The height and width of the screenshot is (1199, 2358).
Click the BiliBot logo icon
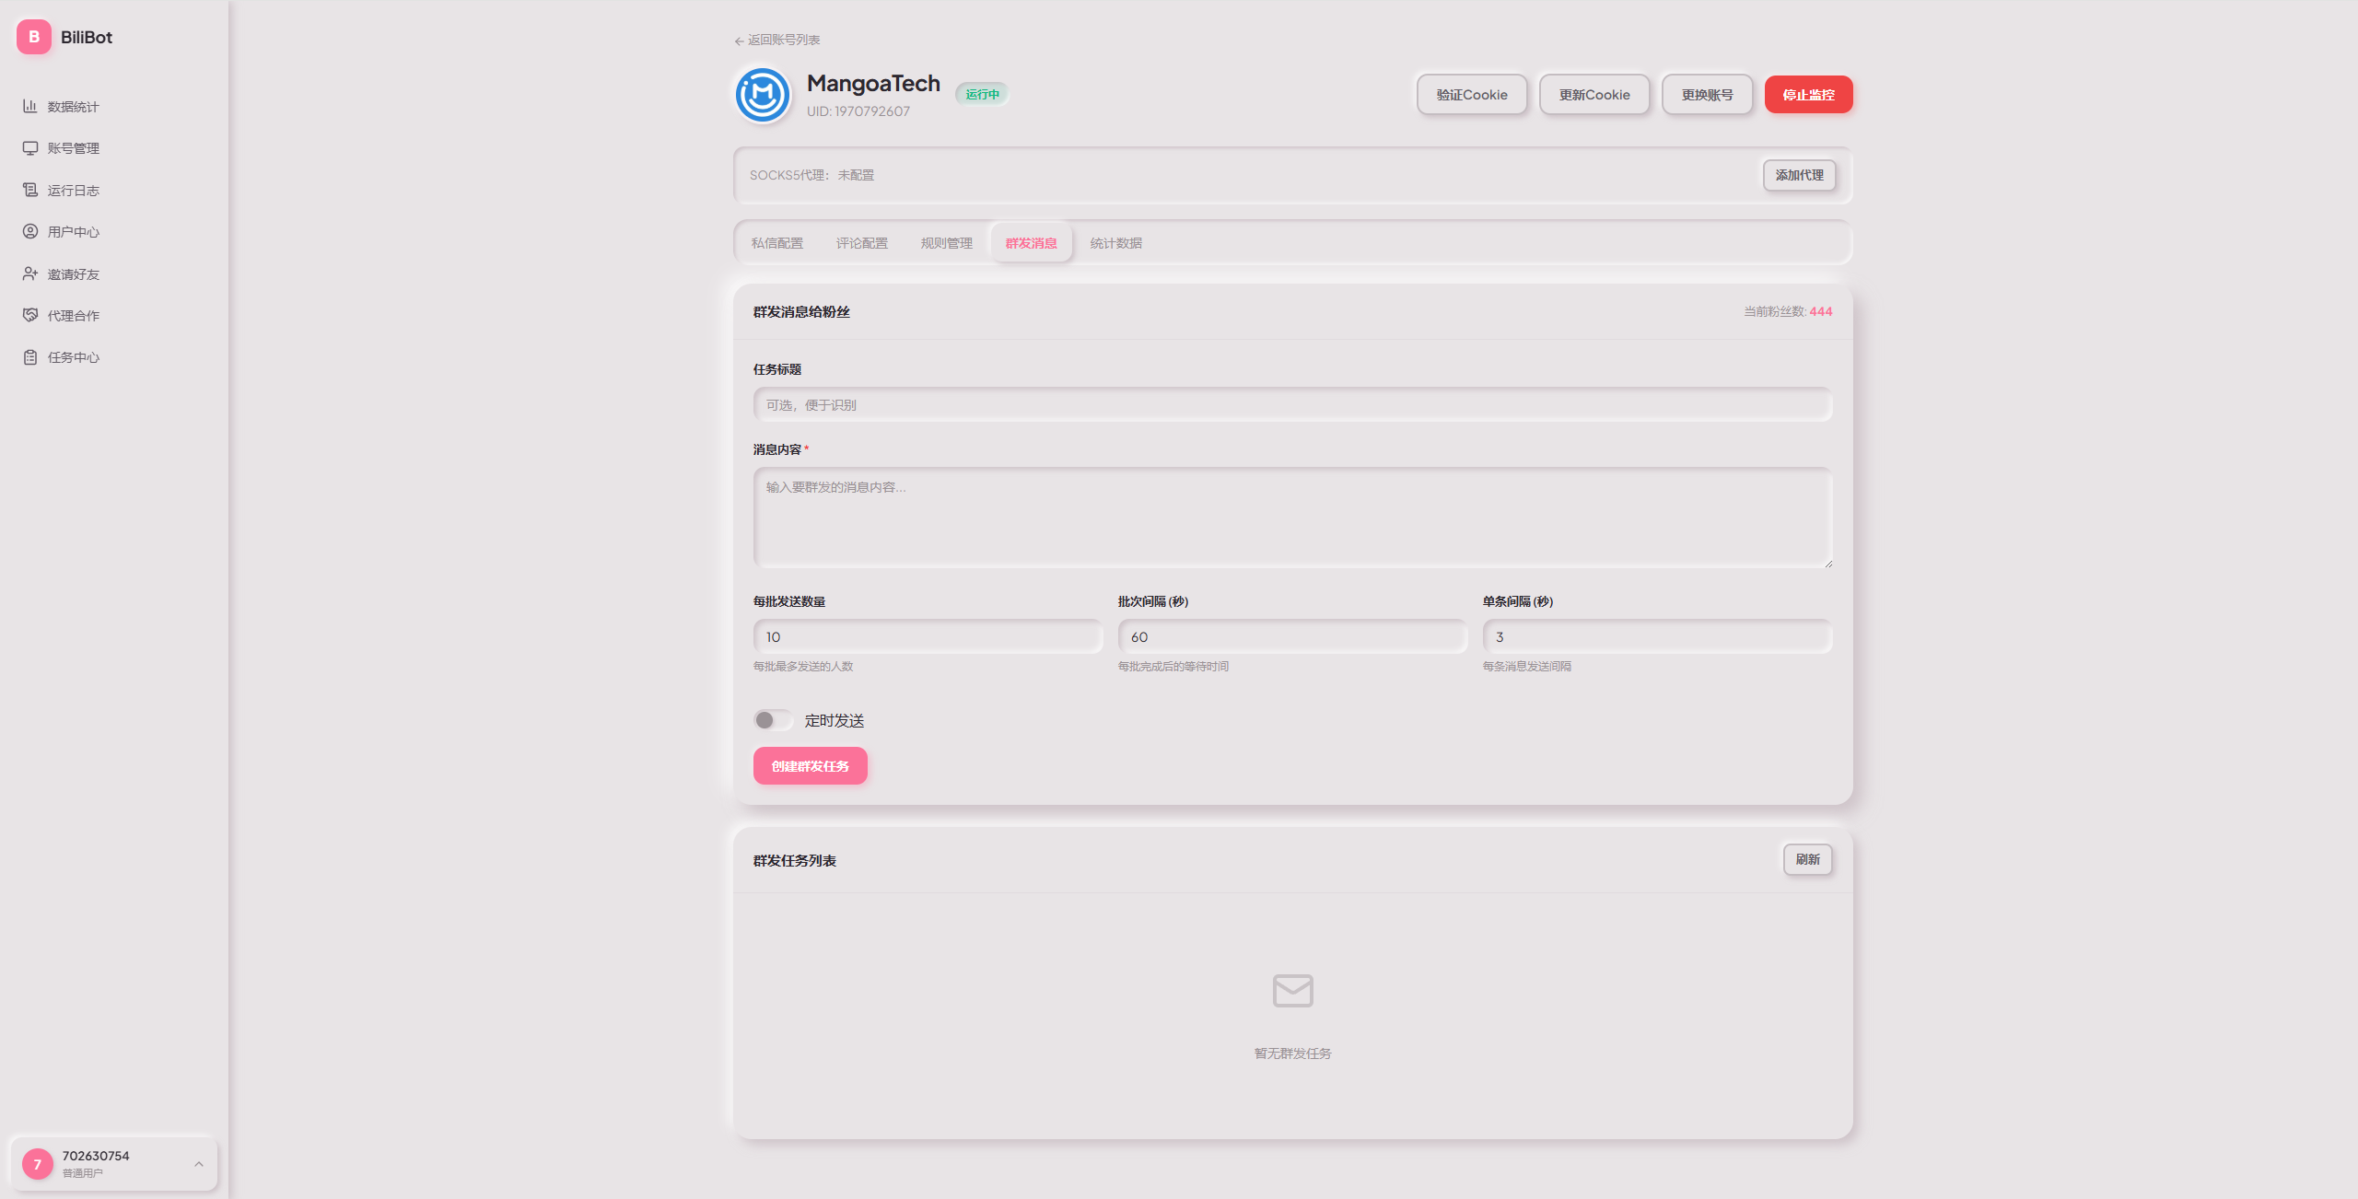point(34,37)
